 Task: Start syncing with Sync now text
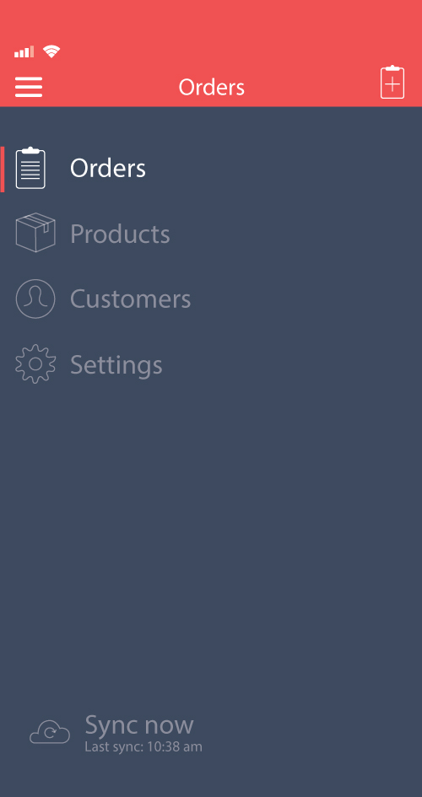139,724
